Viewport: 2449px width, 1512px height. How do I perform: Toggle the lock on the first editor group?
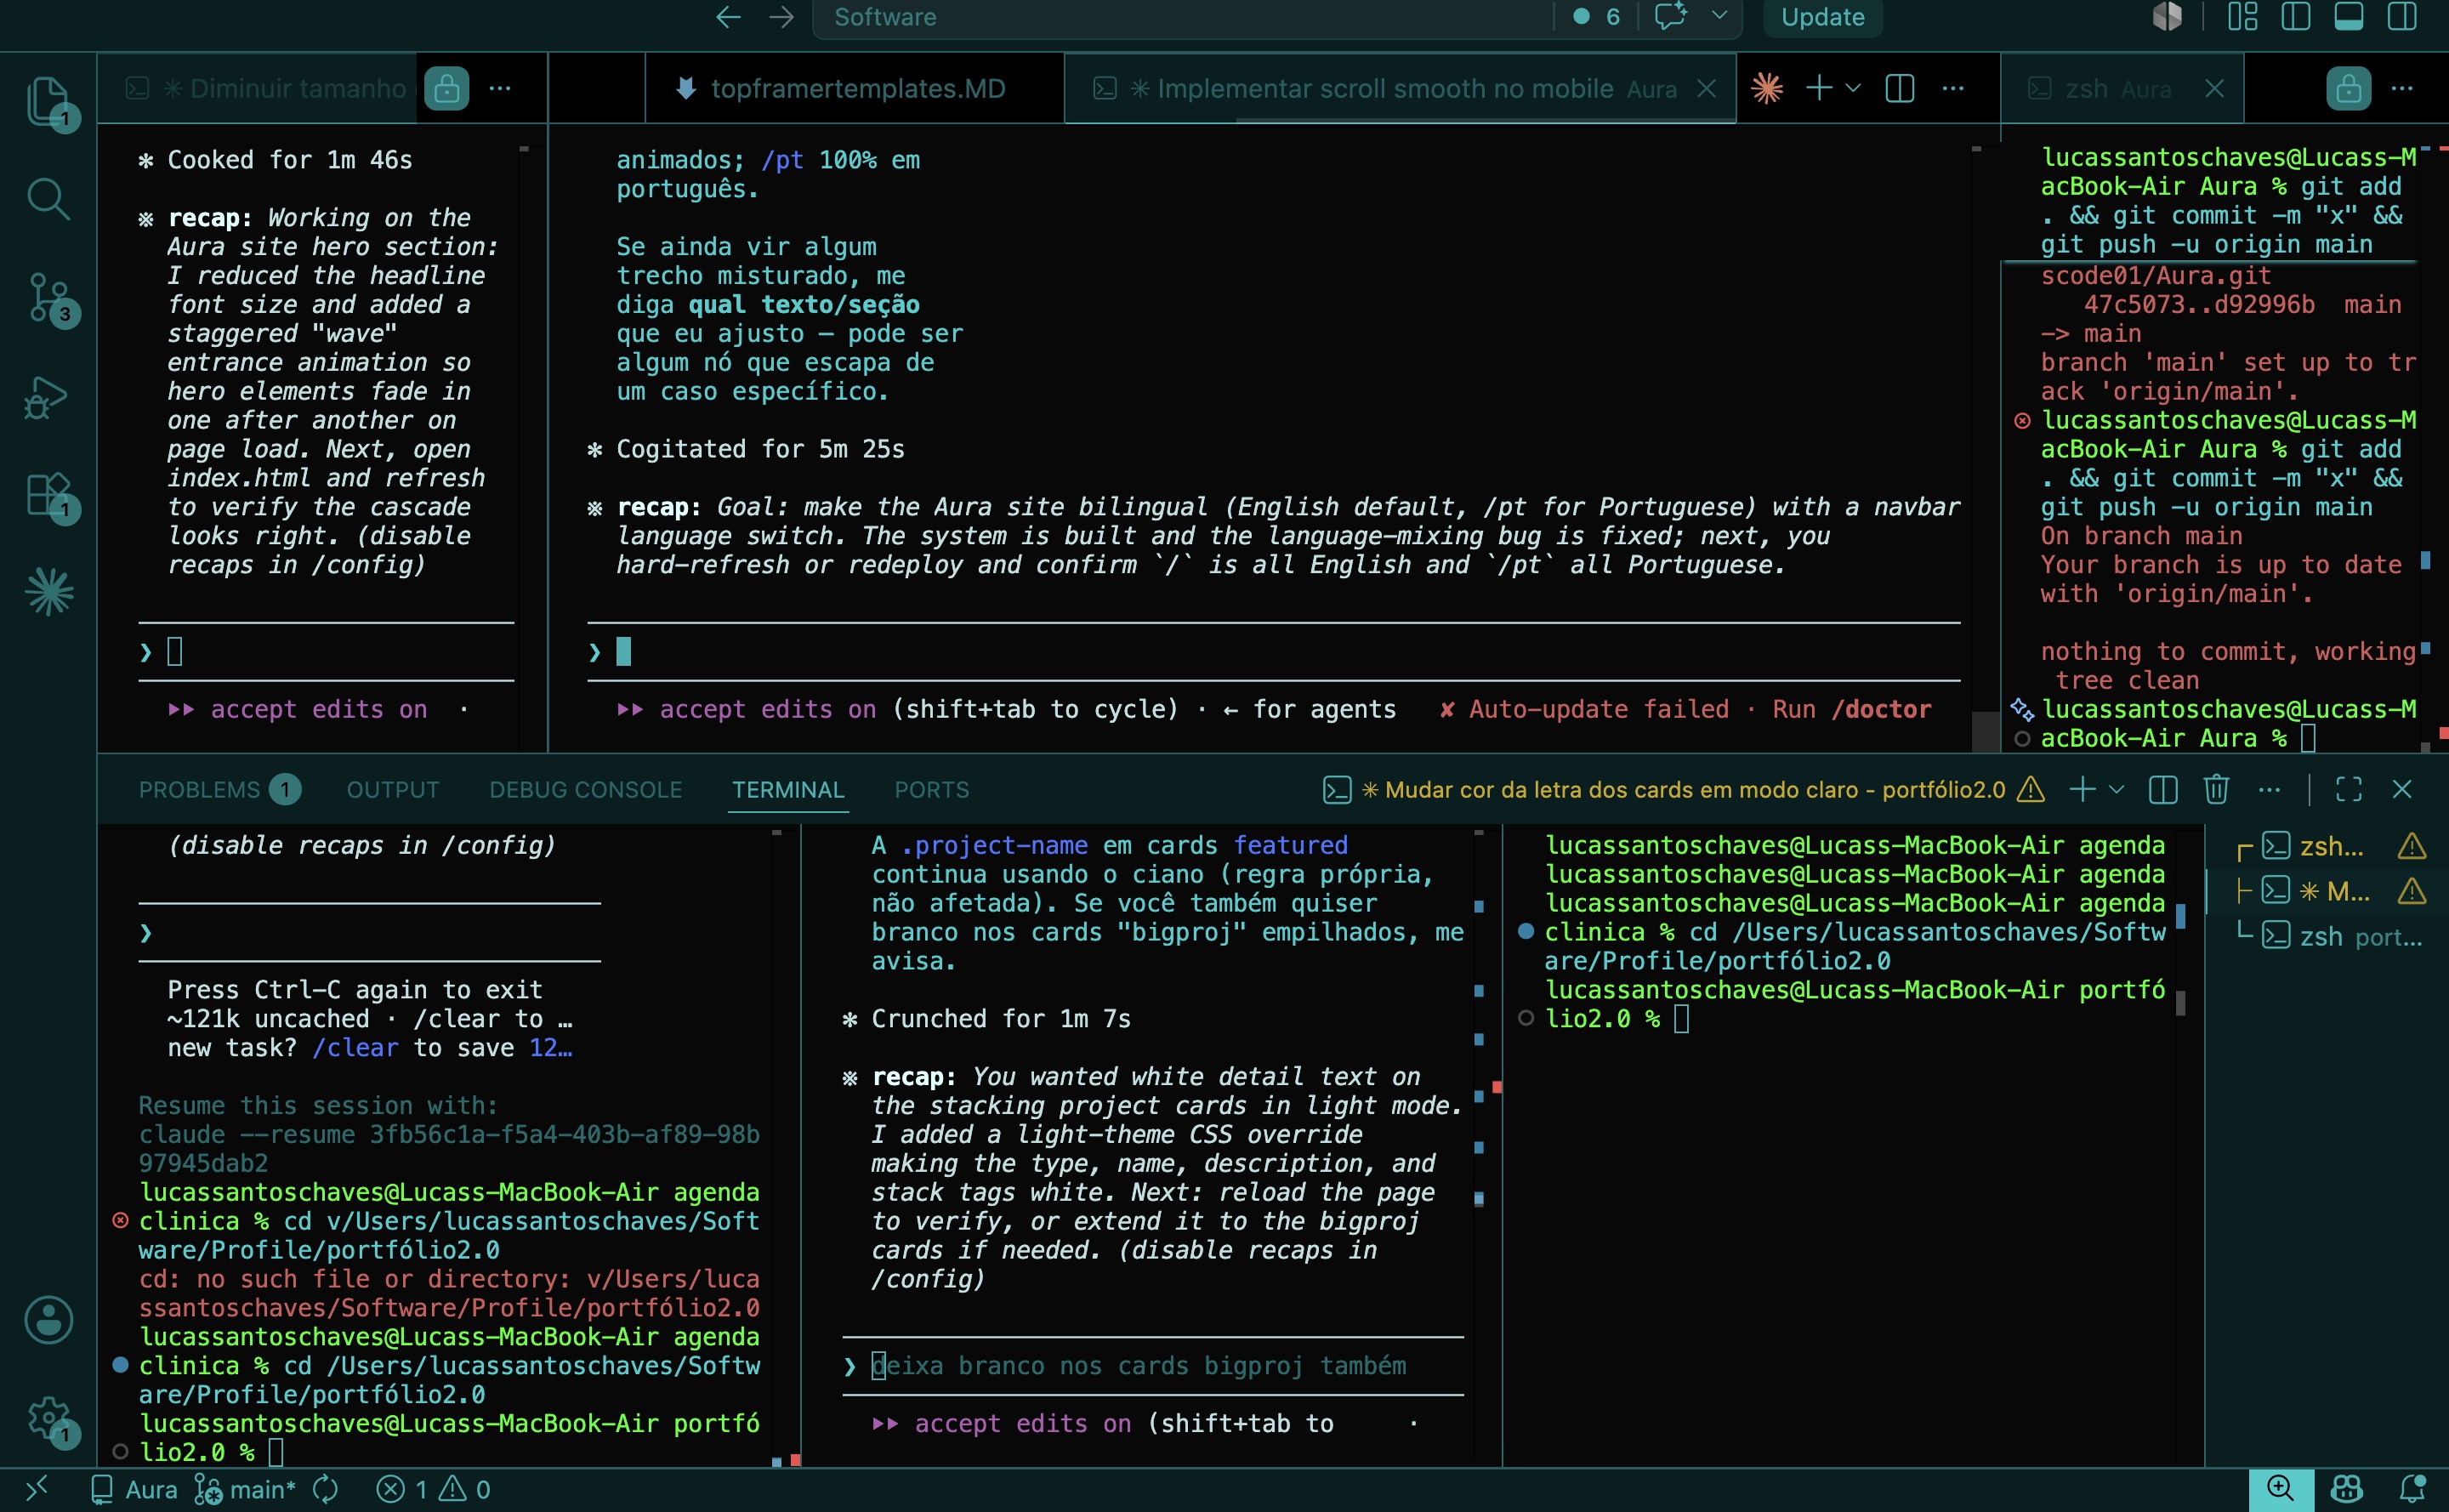click(447, 89)
